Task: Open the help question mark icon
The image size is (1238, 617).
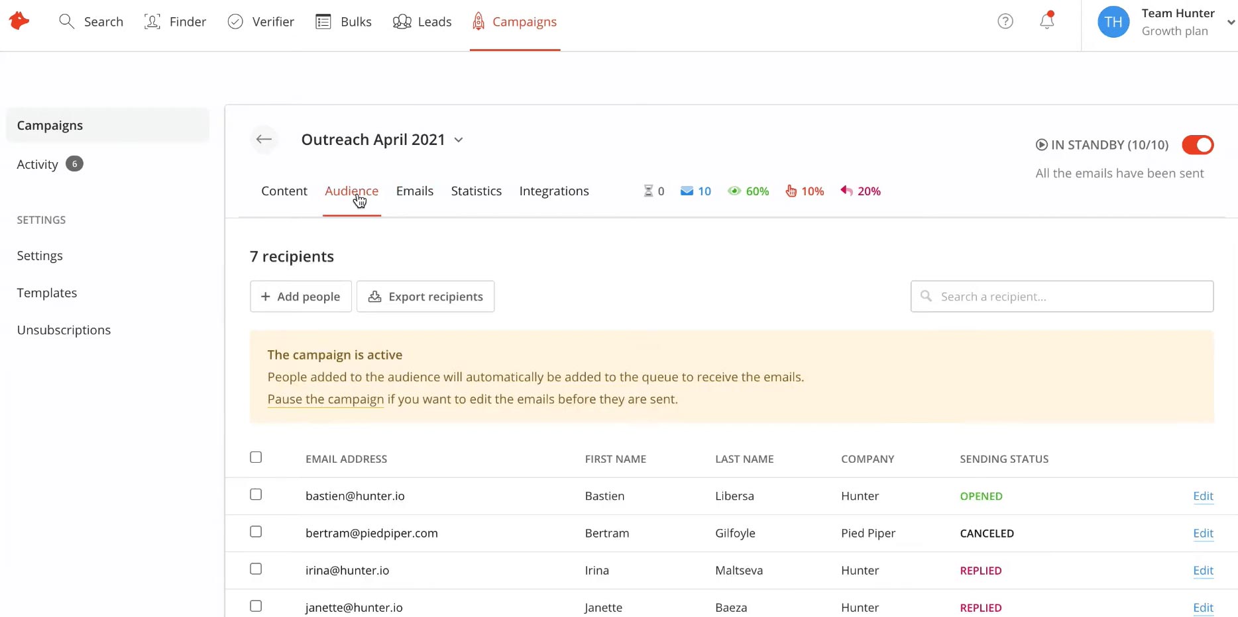Action: 1005,21
